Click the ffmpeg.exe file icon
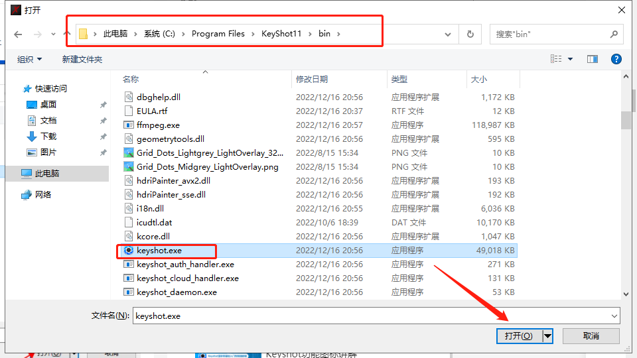Viewport: 637px width, 358px height. click(x=128, y=125)
